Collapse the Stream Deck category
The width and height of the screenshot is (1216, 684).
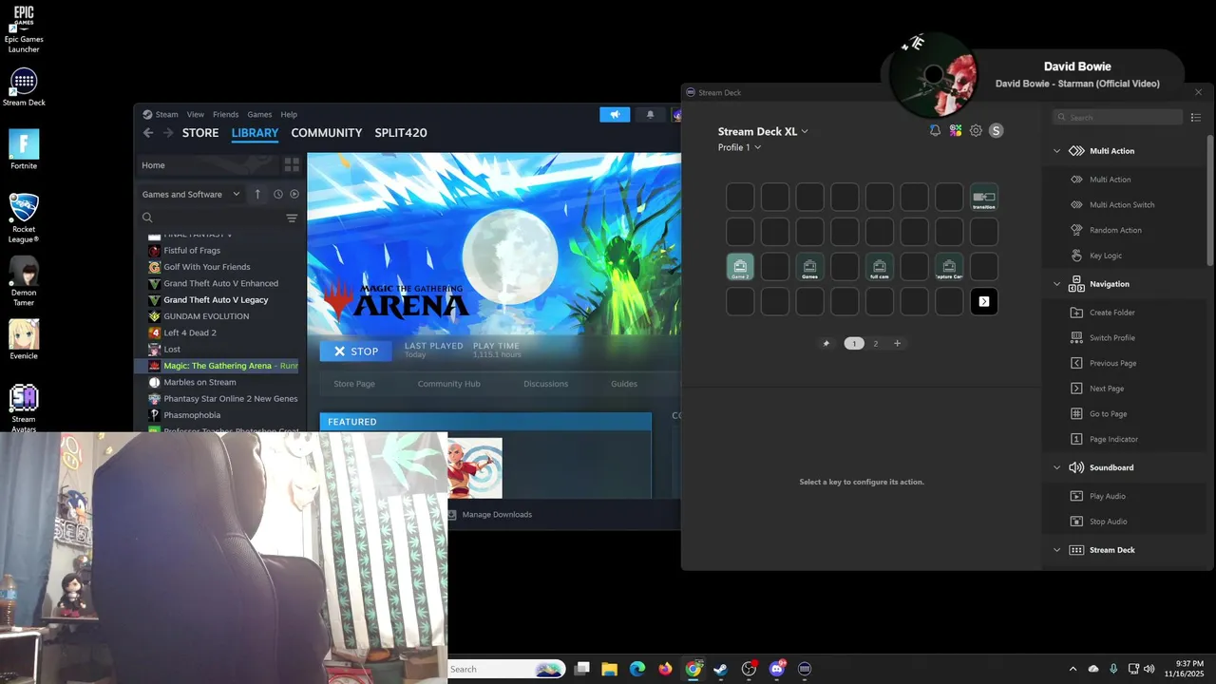(x=1056, y=550)
